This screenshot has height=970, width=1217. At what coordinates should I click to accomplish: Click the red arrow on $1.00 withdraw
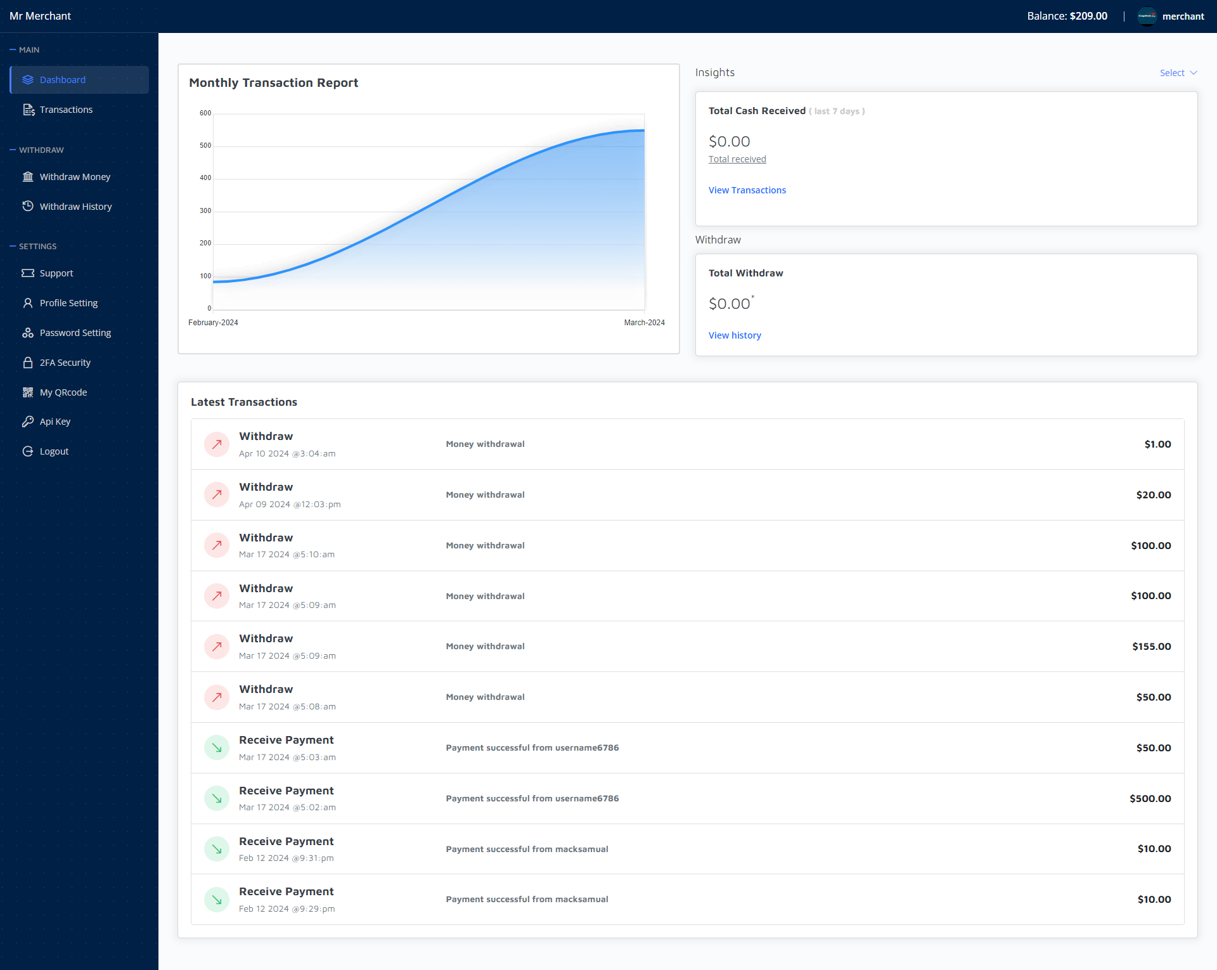click(217, 444)
